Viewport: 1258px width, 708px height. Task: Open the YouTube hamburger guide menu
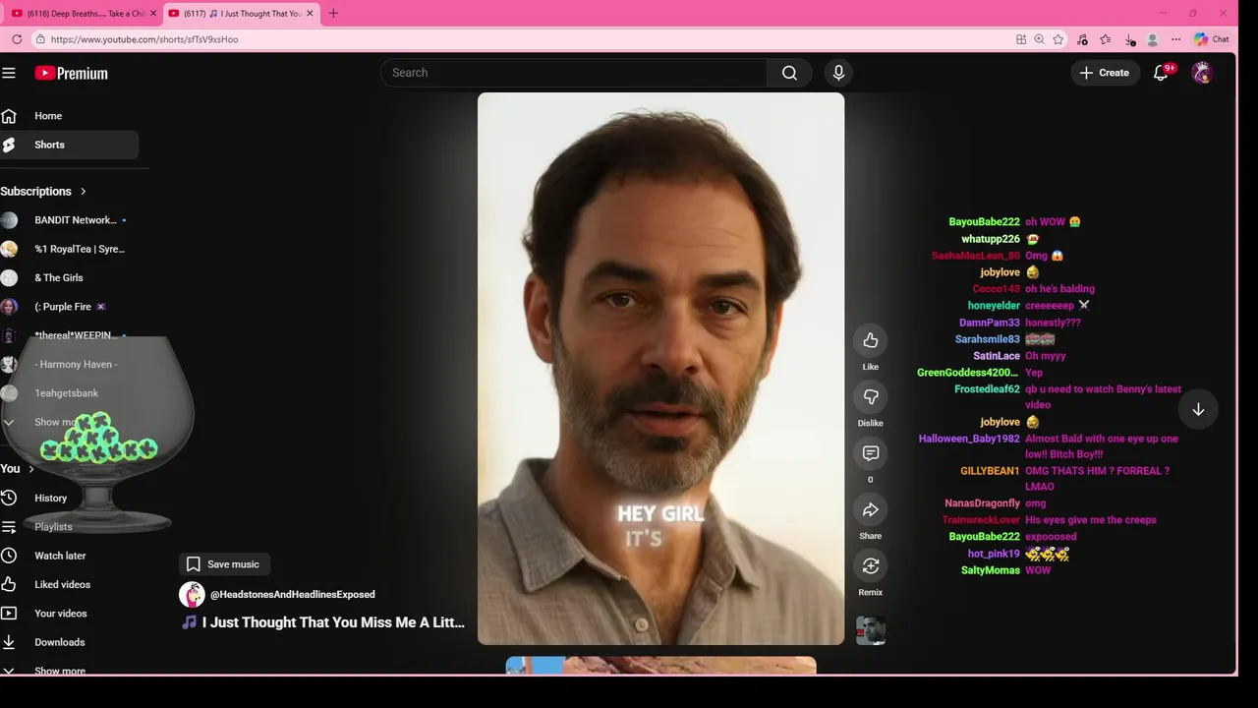coord(9,73)
